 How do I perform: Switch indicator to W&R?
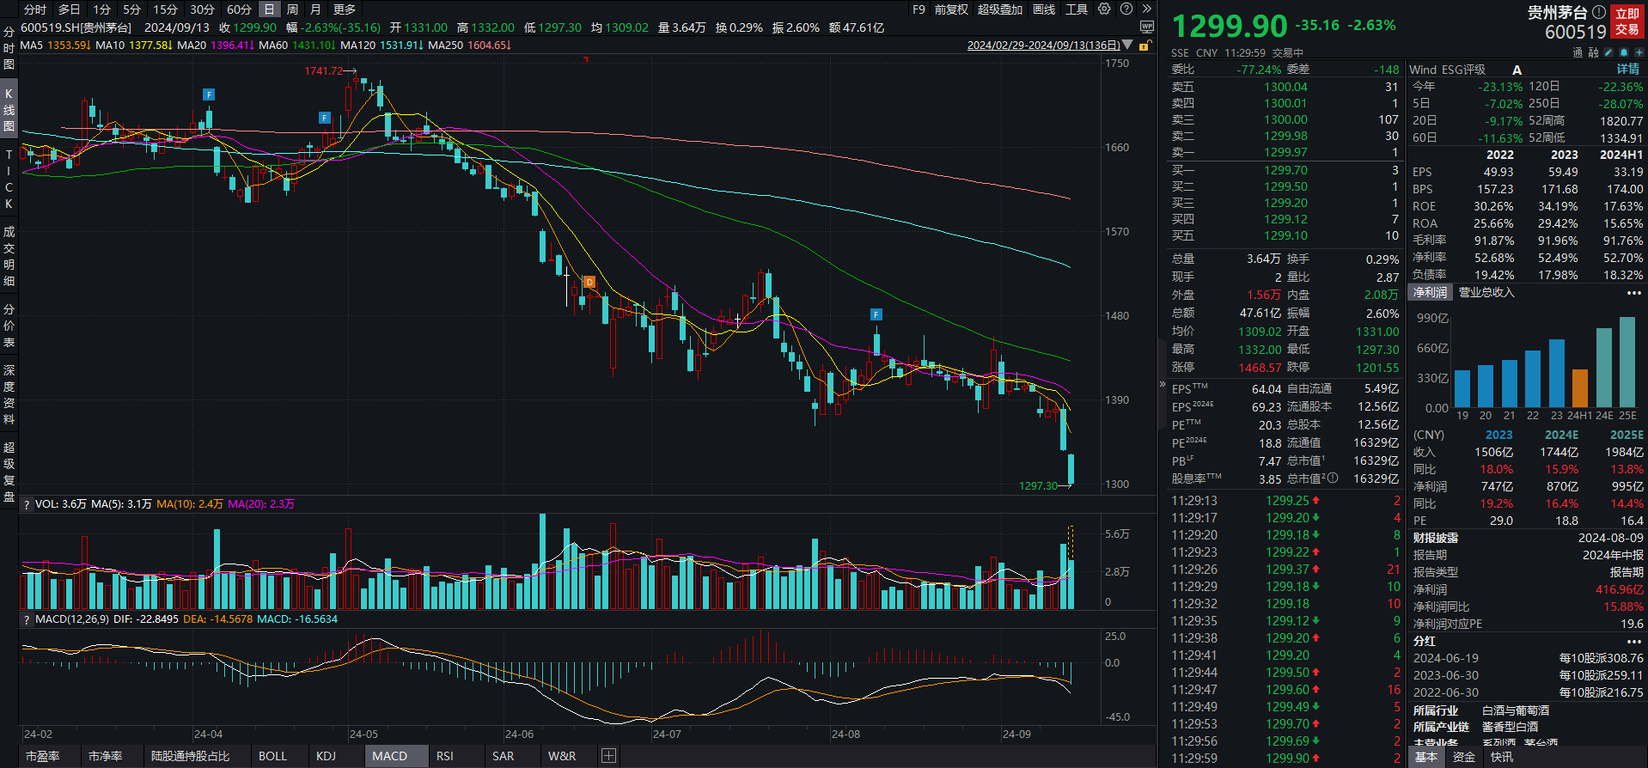pyautogui.click(x=562, y=756)
